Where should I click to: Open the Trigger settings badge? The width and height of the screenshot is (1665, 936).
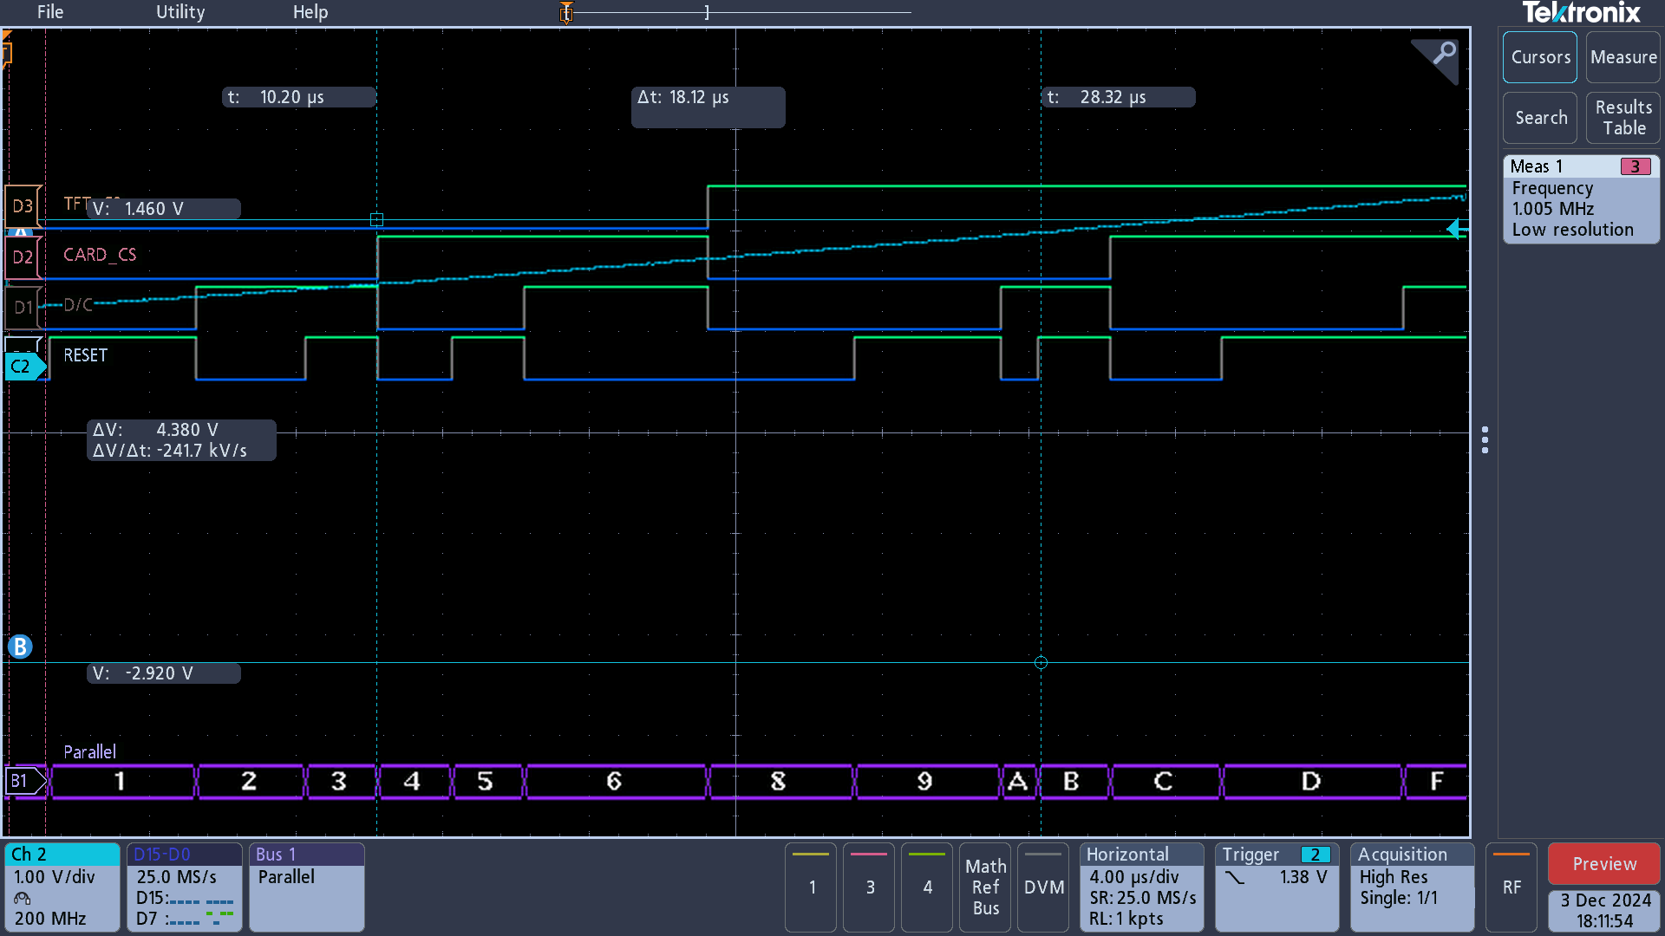(x=1277, y=887)
